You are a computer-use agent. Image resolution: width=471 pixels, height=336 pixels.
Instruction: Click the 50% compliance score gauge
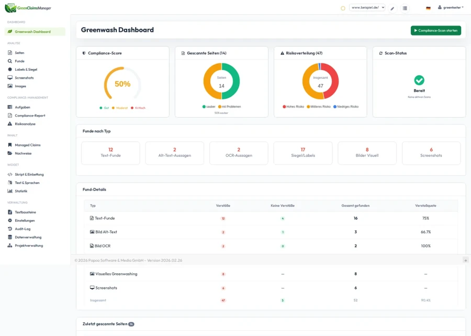click(x=122, y=84)
